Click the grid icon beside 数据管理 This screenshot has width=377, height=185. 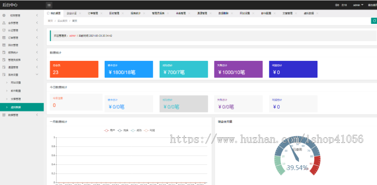coord(4,115)
